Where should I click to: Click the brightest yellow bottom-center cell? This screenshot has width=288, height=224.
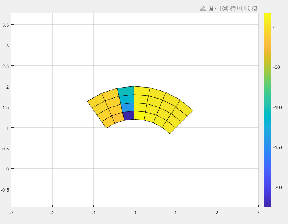(x=139, y=115)
